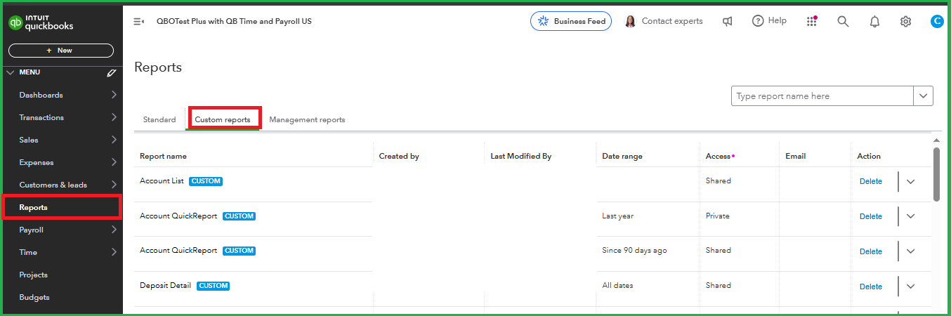
Task: Open the apps grid icon
Action: click(812, 21)
